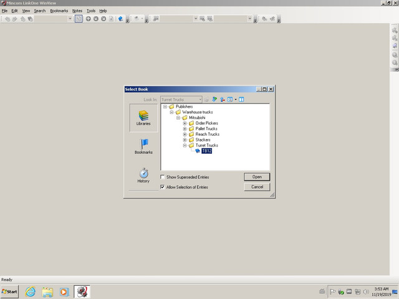
Task: Select the TB12 book entry
Action: tap(206, 151)
